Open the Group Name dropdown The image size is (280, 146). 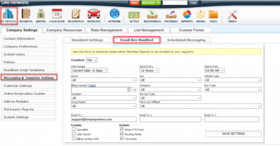[103, 106]
